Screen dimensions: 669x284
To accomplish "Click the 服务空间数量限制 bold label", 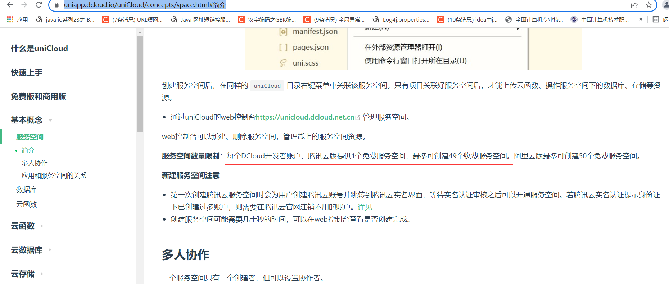I will (191, 156).
